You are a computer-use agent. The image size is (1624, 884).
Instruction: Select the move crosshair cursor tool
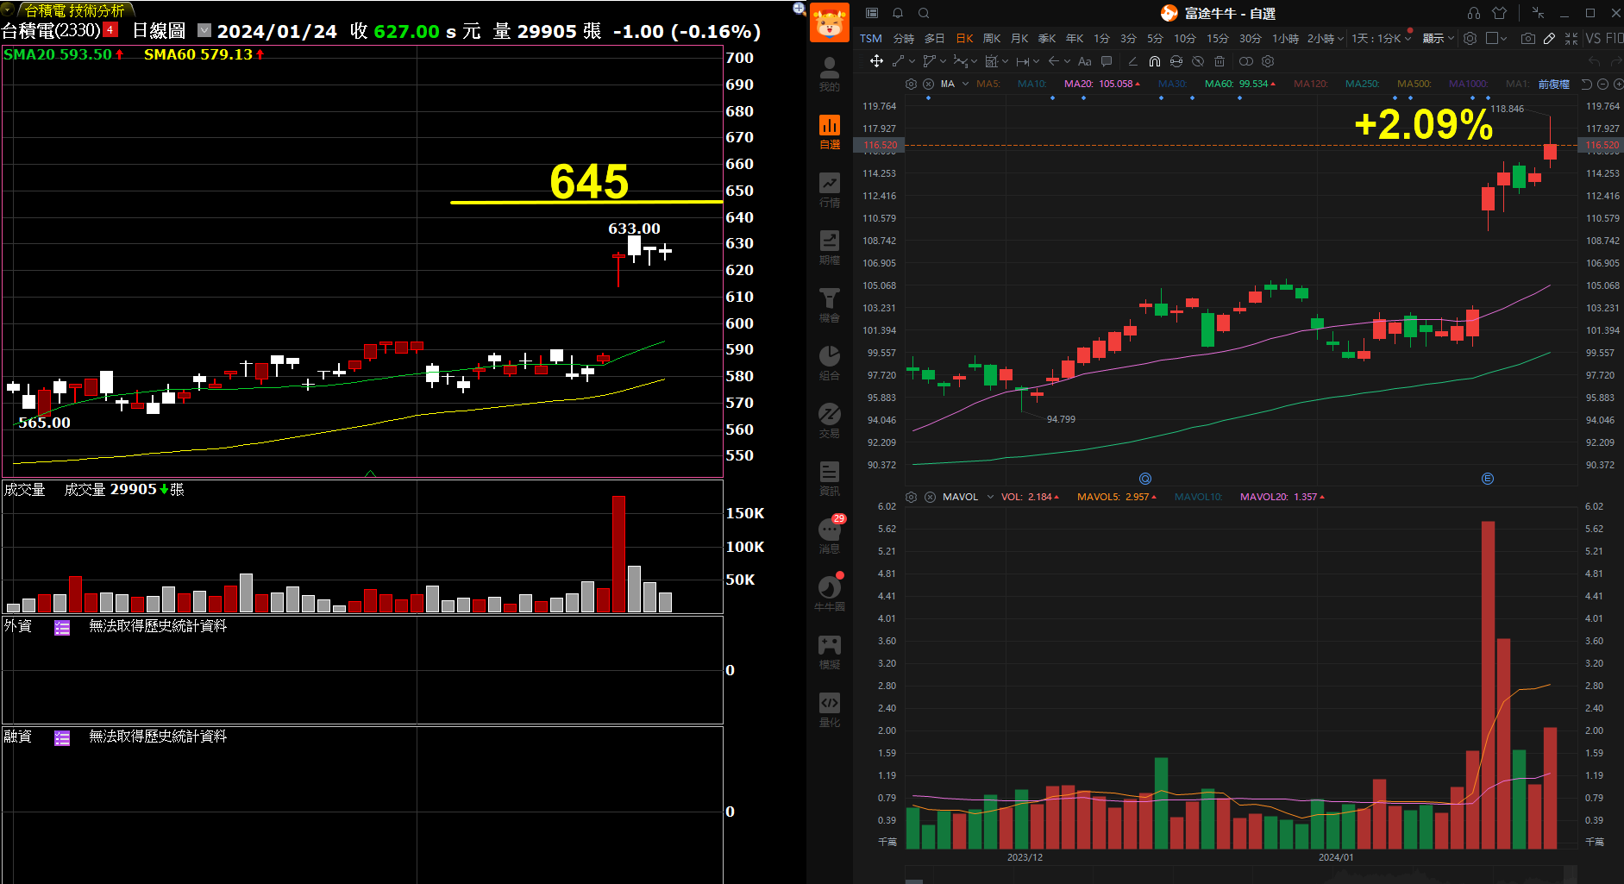(876, 61)
